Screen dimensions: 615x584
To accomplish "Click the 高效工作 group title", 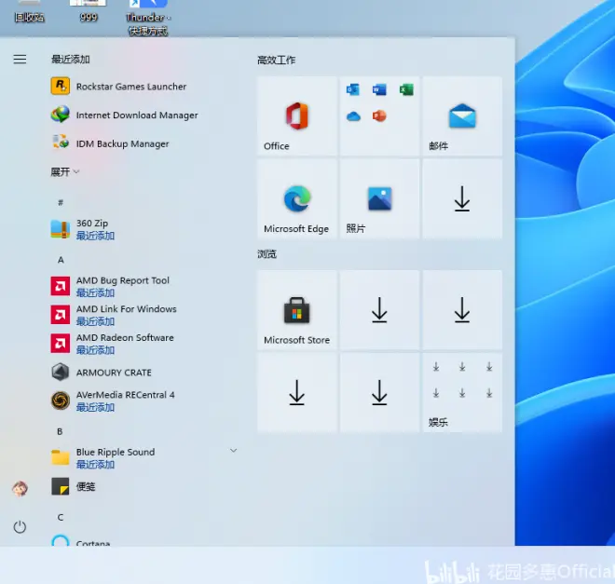I will coord(276,60).
